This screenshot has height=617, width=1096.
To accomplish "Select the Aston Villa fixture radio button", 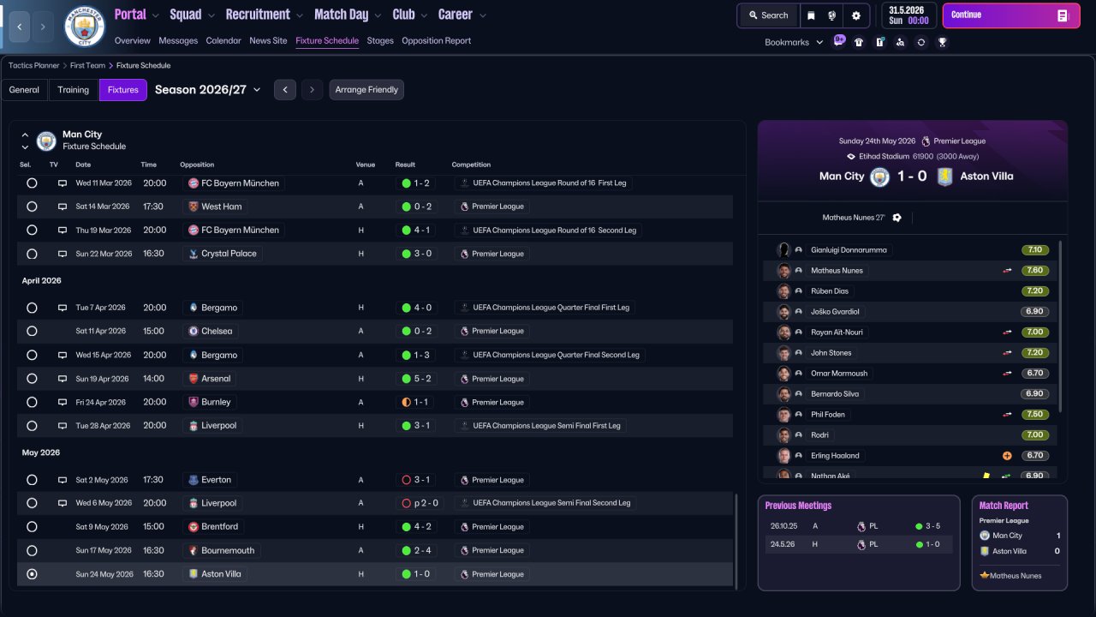I will (x=32, y=574).
